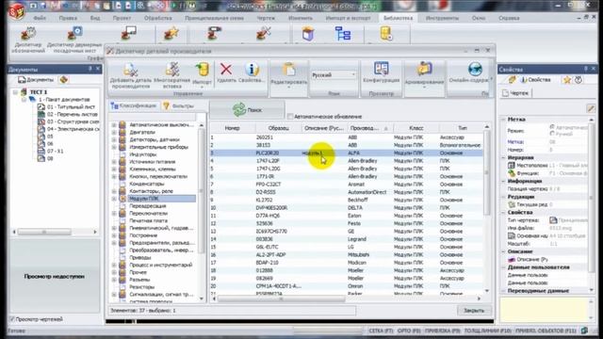Switch to the Фильтры tab
This screenshot has height=339, width=603.
179,105
